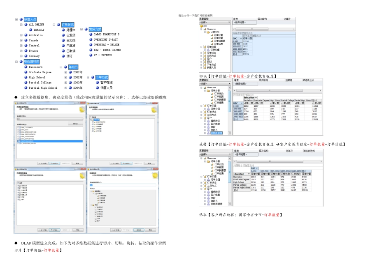This screenshot has width=391, height=276.
Task: Click the sphere icon beside 已批准 status
Action: tap(64, 46)
